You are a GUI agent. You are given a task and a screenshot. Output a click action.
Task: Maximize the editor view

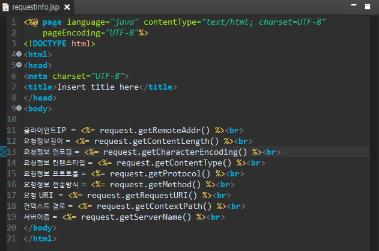point(368,7)
